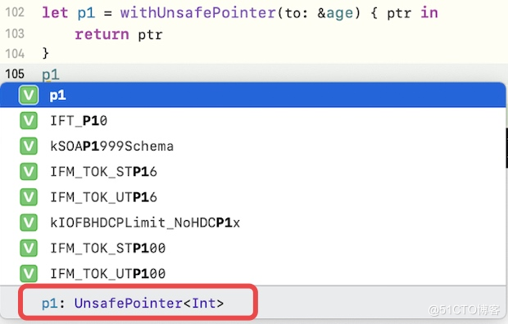508x324 pixels.
Task: Click the V icon next to IFM_TOK_UTP100
Action: (x=29, y=273)
